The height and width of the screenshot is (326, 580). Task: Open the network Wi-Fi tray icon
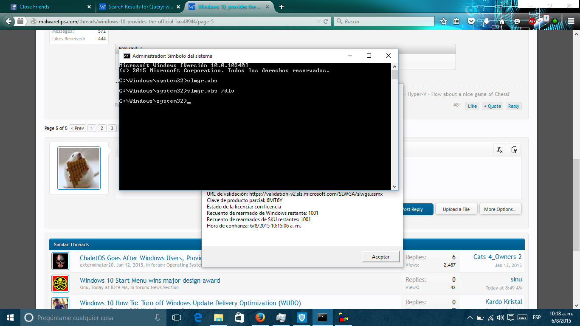point(491,318)
